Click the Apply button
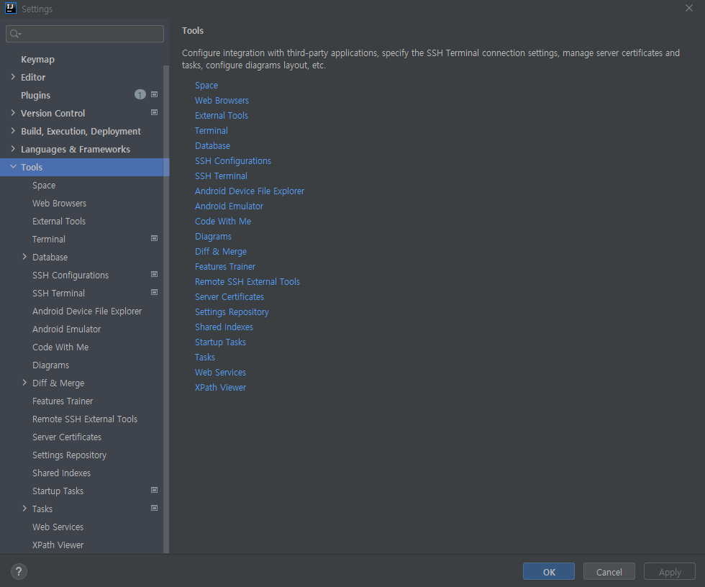The image size is (705, 587). point(670,572)
